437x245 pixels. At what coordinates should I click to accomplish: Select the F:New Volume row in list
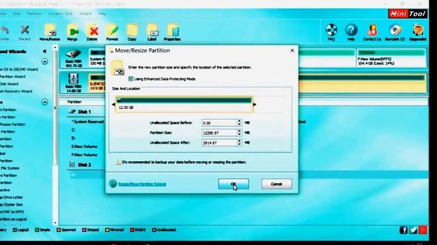click(85, 154)
